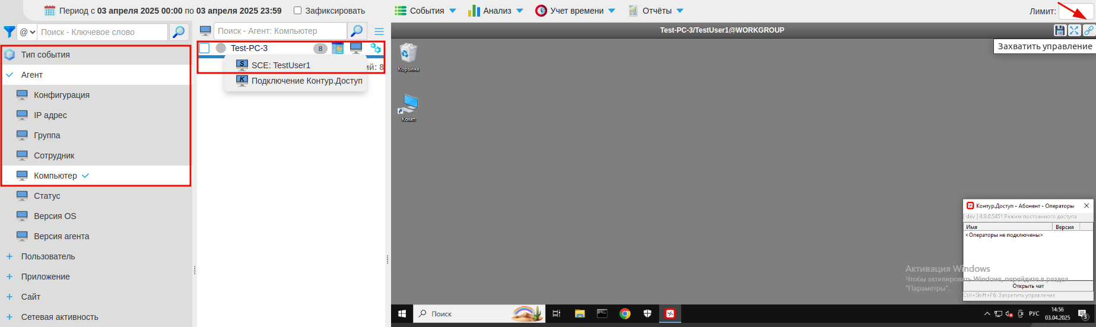Click the Открыть чат button
The image size is (1096, 327).
tap(1028, 286)
